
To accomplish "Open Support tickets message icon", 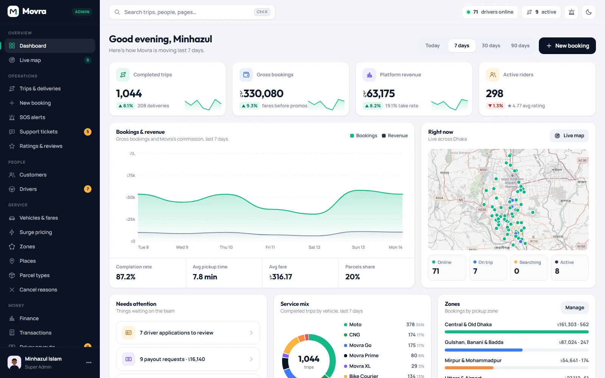I will coord(12,132).
